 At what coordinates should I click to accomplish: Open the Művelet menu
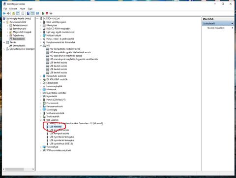(13, 8)
